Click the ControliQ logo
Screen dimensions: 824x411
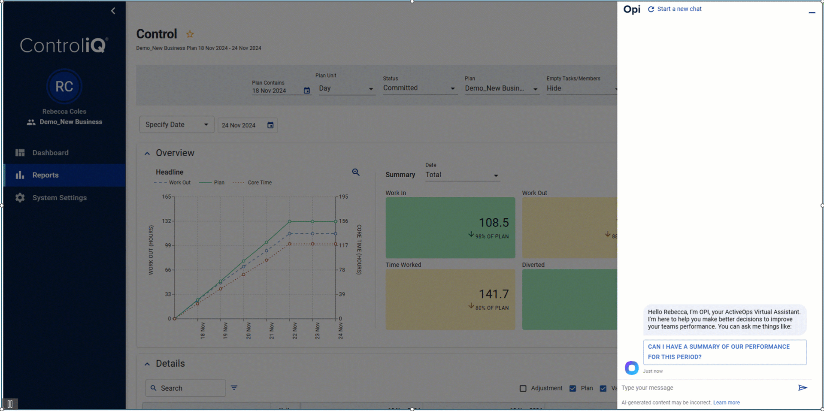(64, 45)
